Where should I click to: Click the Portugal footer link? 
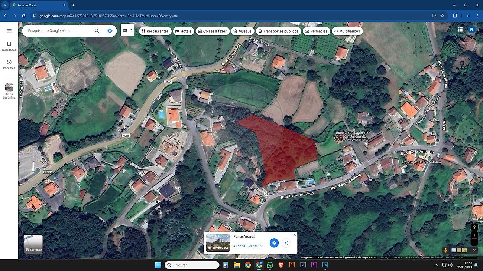click(x=385, y=257)
